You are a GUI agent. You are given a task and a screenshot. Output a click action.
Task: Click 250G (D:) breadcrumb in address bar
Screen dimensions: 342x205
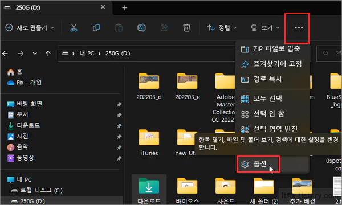(118, 54)
